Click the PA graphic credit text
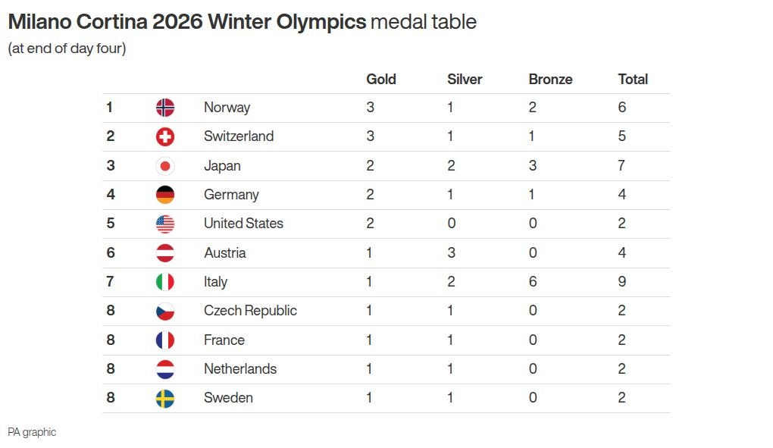773x448 pixels. click(32, 432)
